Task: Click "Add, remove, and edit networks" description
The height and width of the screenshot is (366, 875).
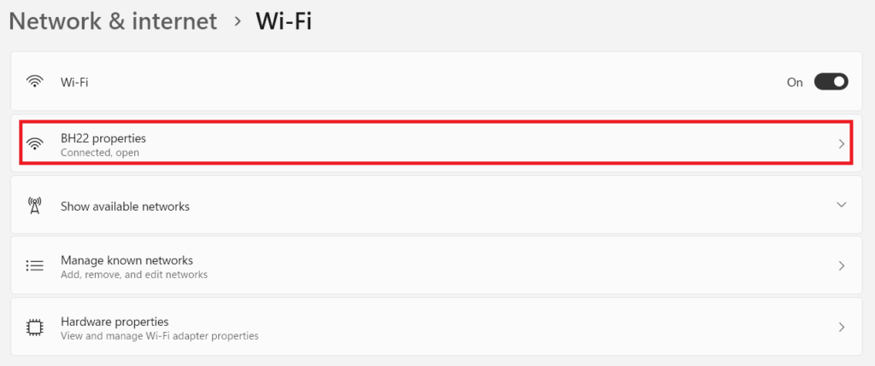Action: 134,275
